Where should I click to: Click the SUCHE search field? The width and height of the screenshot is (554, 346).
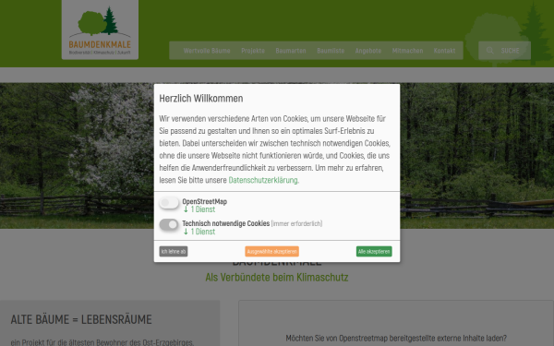point(504,51)
